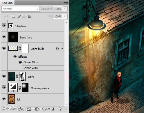Click the Dark layer image thumbnail

12,76
